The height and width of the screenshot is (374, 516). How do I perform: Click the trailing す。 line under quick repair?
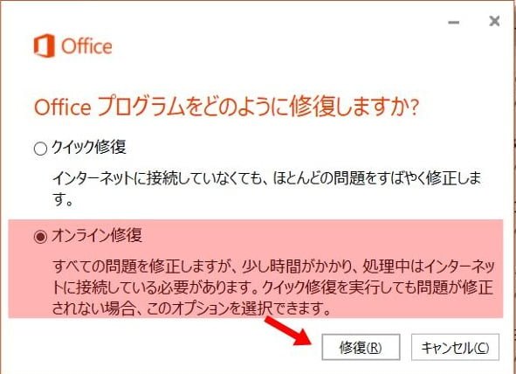coord(63,199)
